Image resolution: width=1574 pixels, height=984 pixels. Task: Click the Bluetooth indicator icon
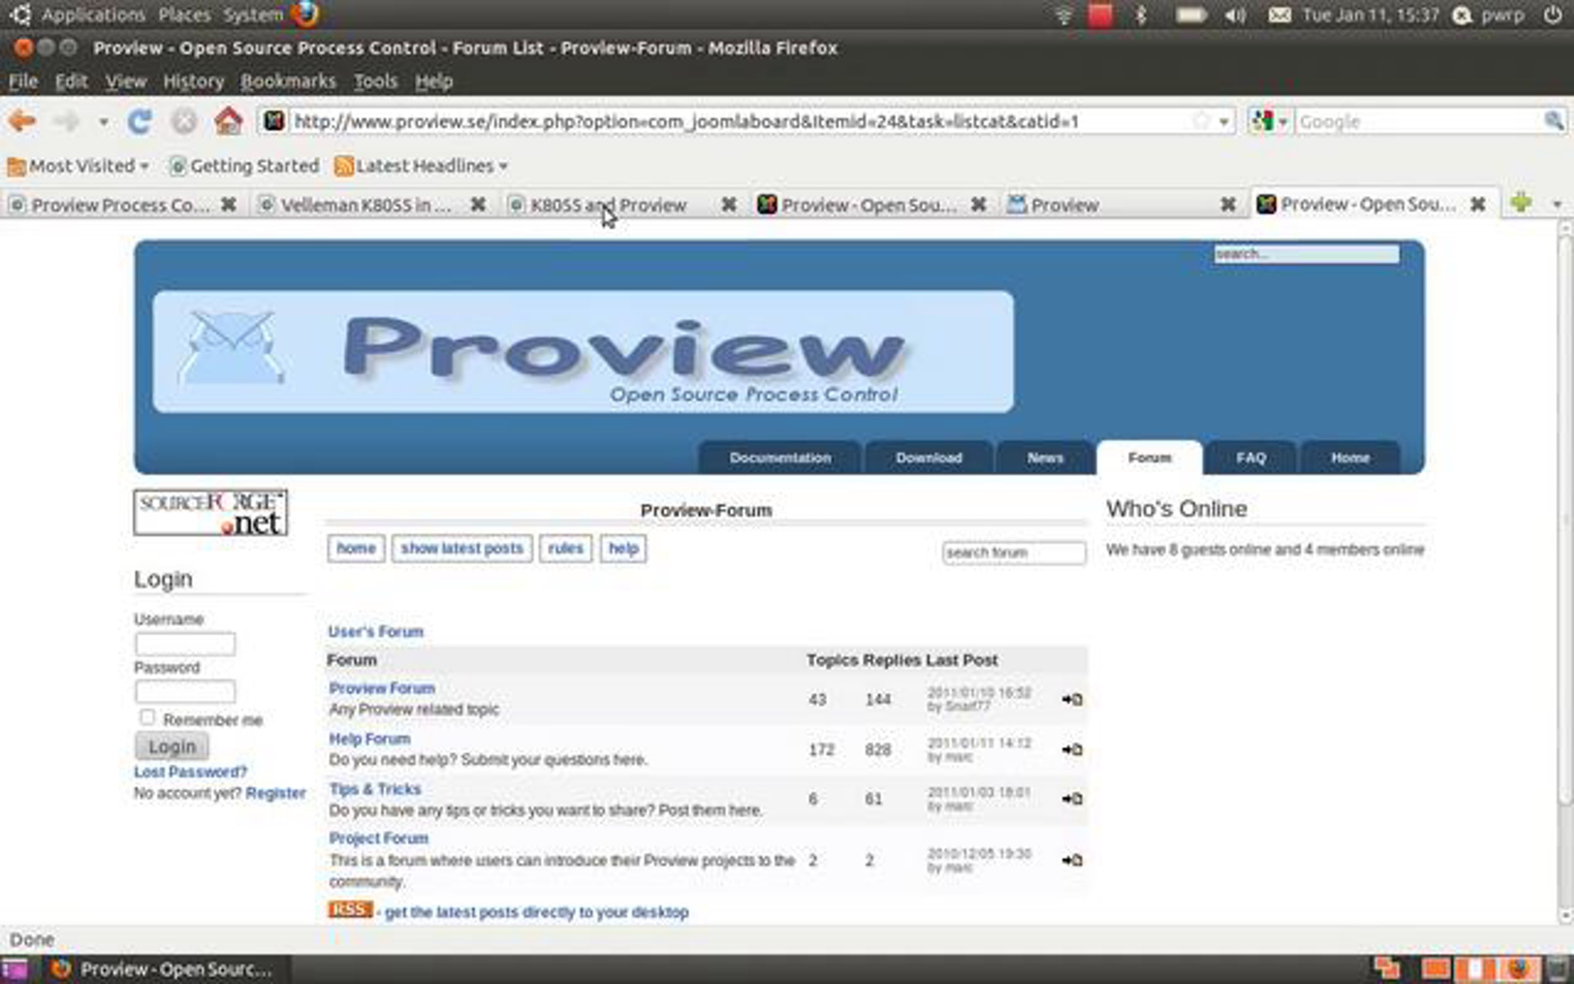(1140, 14)
